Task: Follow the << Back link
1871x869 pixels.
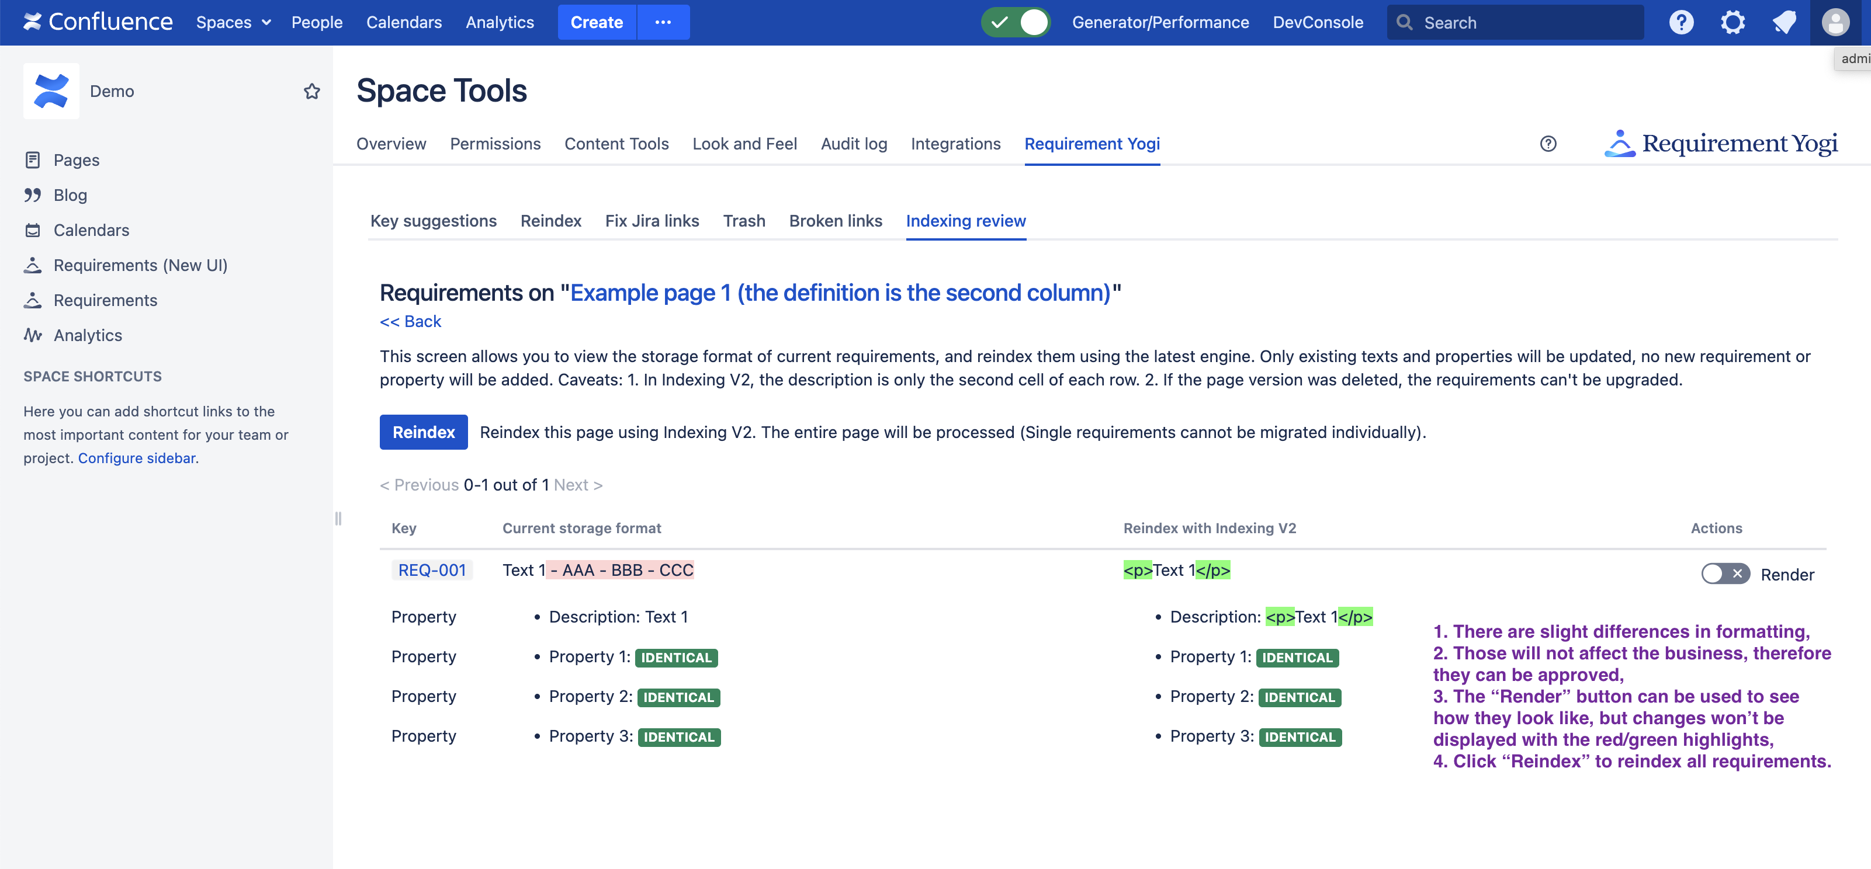Action: coord(410,321)
